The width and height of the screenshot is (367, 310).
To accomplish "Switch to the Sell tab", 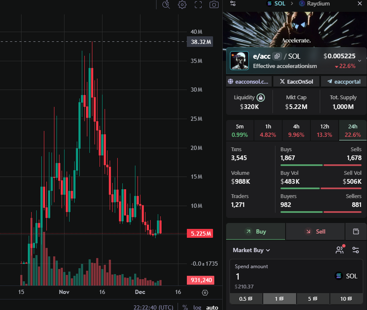I will click(315, 231).
